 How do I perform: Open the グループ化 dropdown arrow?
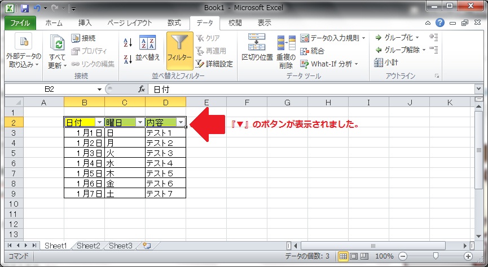417,38
